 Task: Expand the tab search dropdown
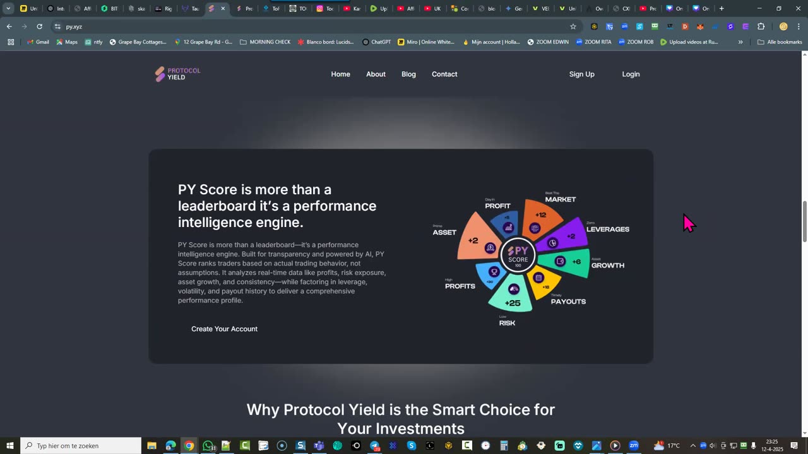click(8, 9)
